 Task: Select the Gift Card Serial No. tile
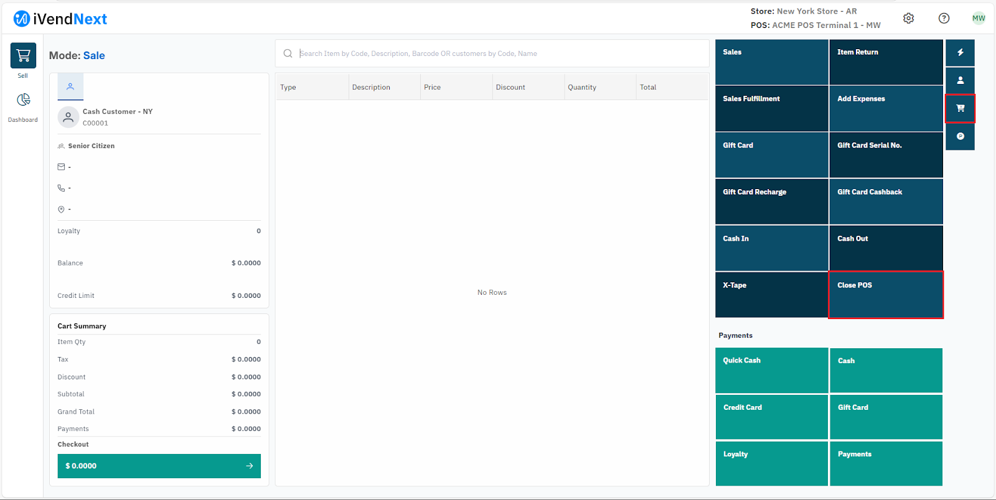pyautogui.click(x=886, y=155)
